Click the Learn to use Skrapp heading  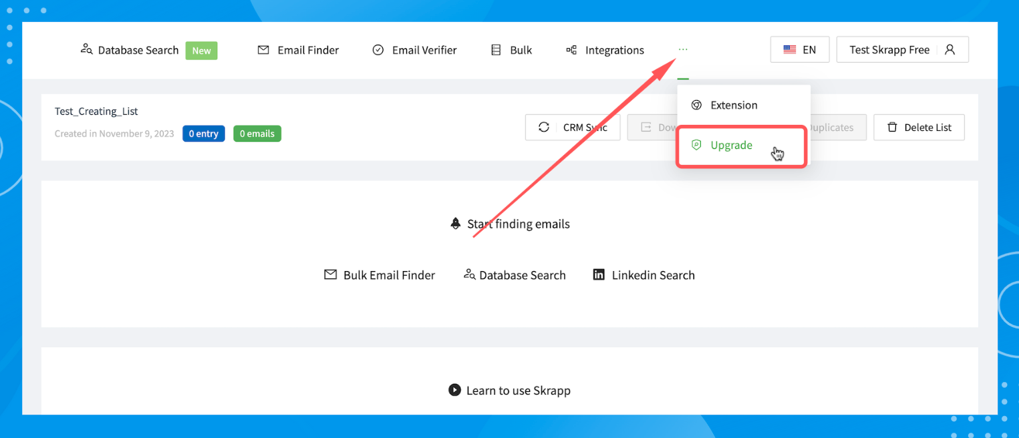519,391
